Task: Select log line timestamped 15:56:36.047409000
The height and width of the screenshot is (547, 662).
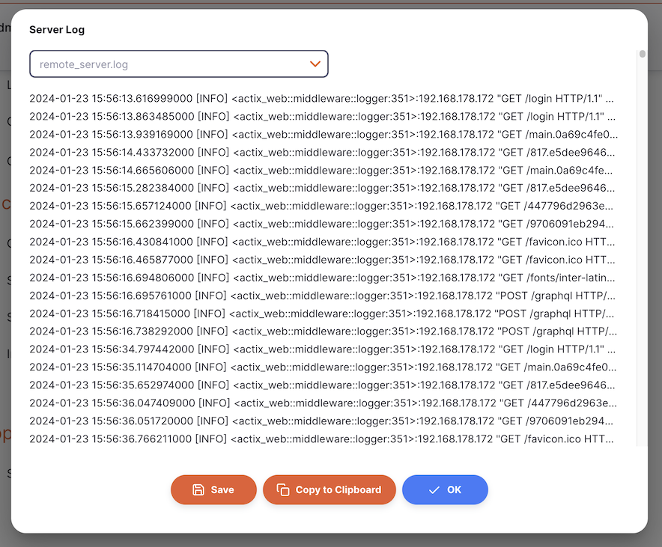Action: pyautogui.click(x=324, y=403)
